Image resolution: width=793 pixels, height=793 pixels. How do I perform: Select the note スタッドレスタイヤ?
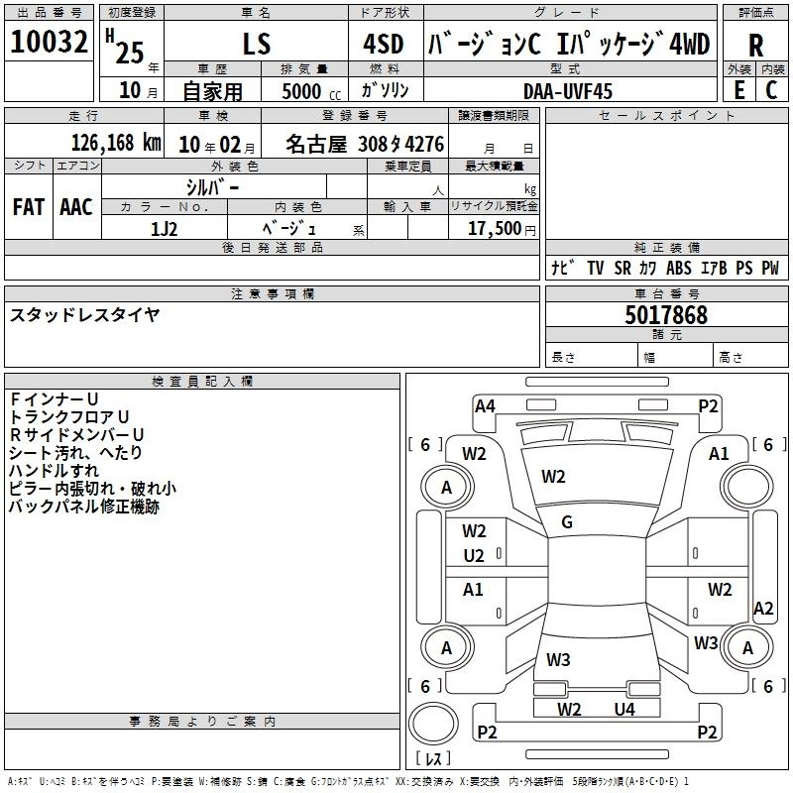[x=84, y=315]
